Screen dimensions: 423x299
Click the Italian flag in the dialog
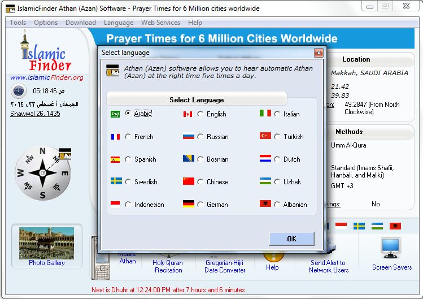tap(265, 113)
